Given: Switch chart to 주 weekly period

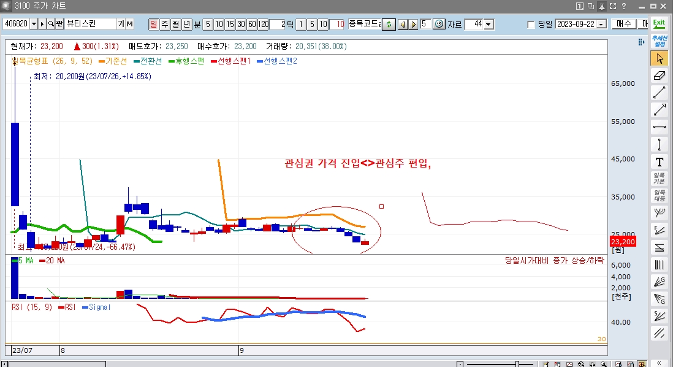Looking at the screenshot, I should 164,25.
